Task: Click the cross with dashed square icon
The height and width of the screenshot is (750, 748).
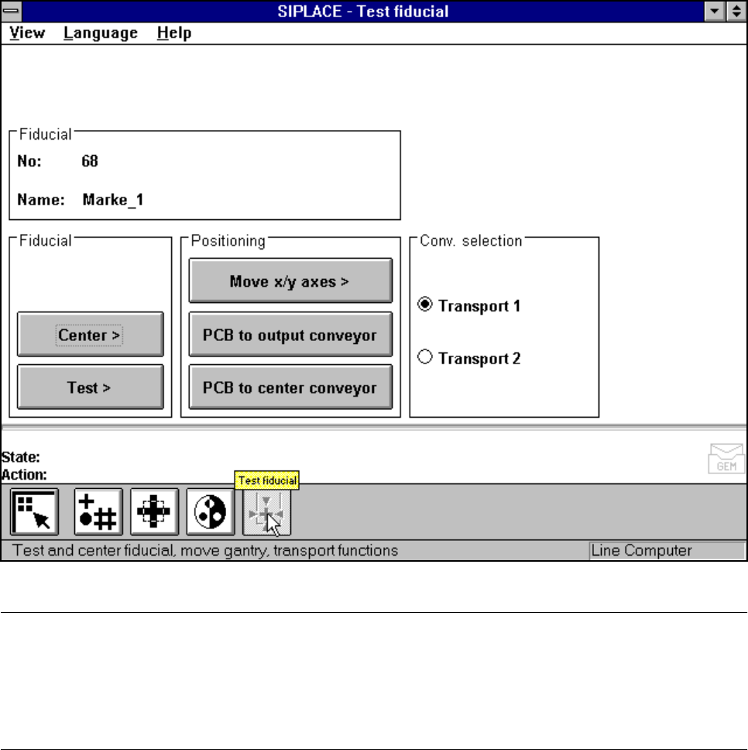Action: pyautogui.click(x=154, y=512)
